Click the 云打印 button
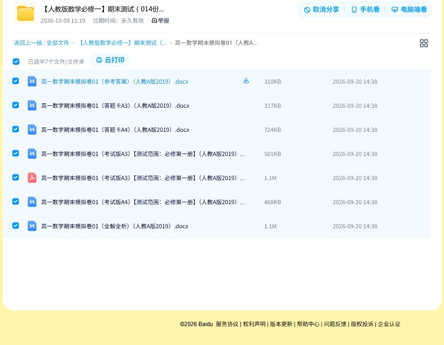Viewport: 444px width, 345px height. click(x=110, y=60)
